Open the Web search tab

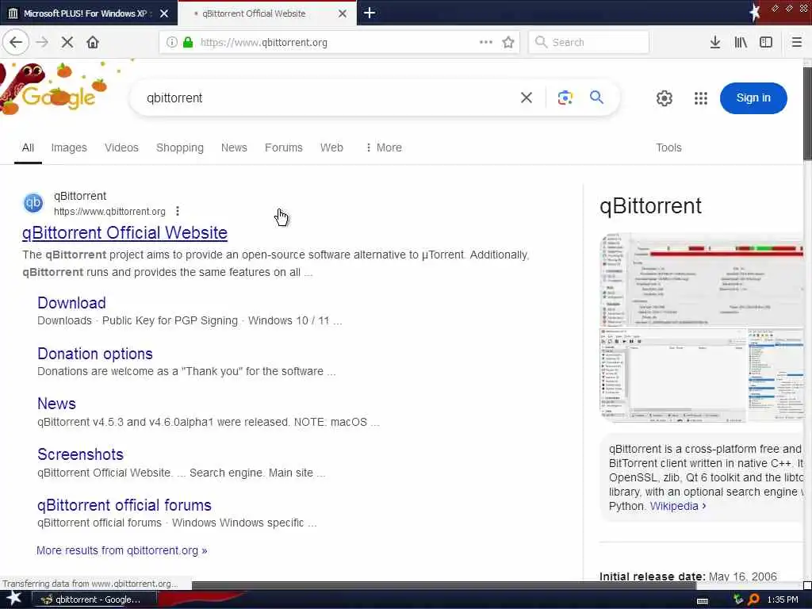pyautogui.click(x=331, y=147)
